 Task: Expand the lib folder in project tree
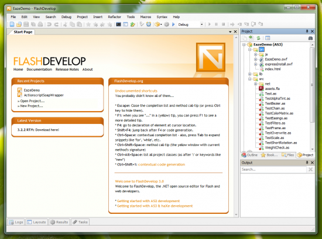pyautogui.click(x=250, y=74)
